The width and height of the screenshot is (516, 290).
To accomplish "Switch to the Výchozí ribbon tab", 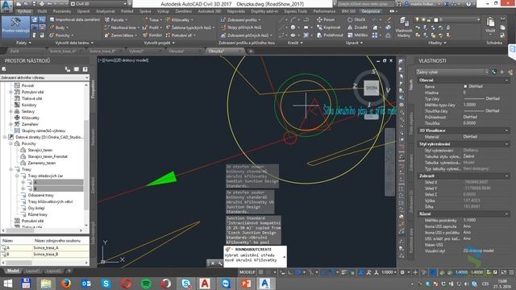I will tap(24, 11).
